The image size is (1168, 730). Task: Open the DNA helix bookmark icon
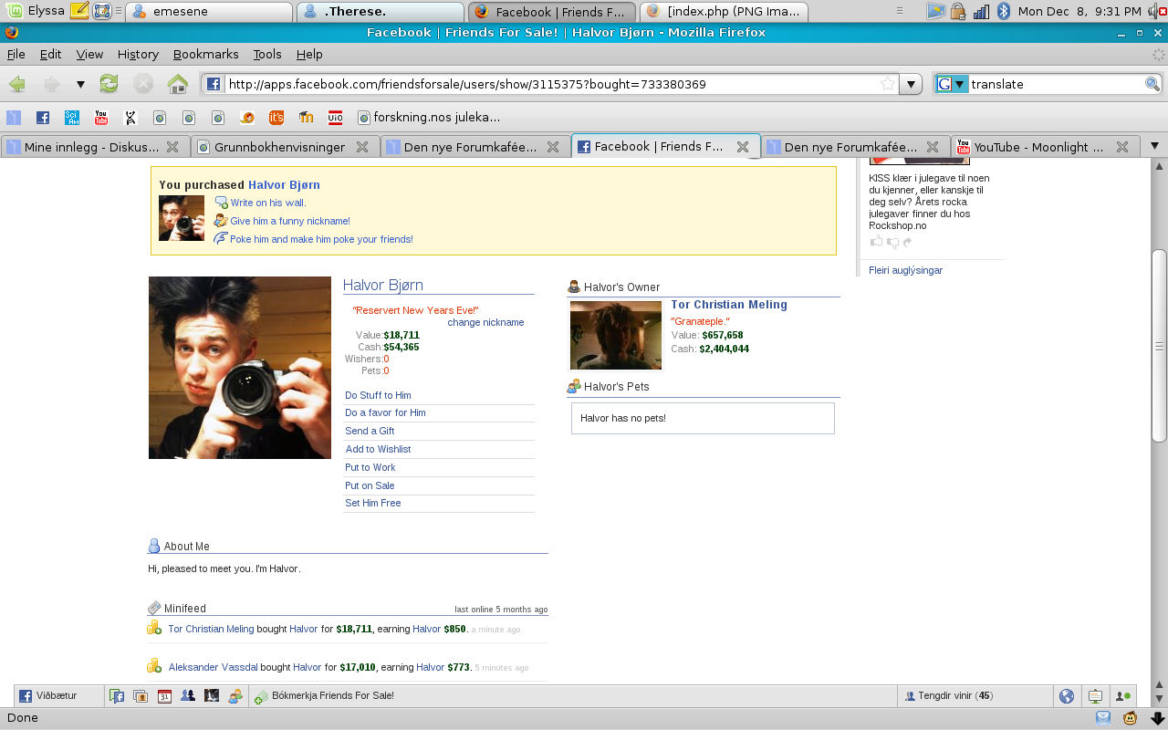130,117
